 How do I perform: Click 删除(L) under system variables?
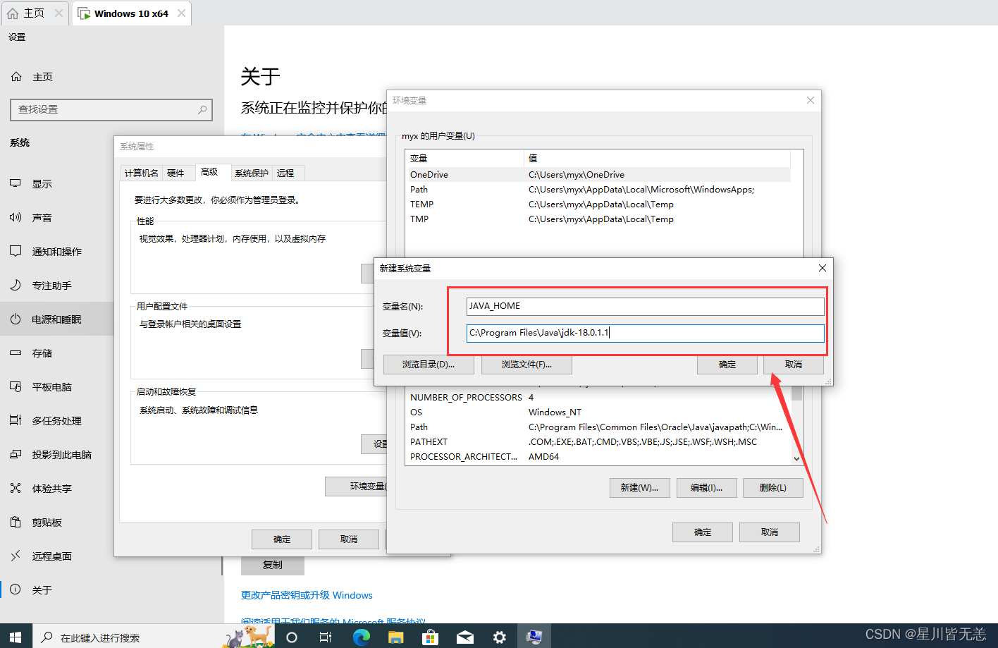tap(773, 488)
